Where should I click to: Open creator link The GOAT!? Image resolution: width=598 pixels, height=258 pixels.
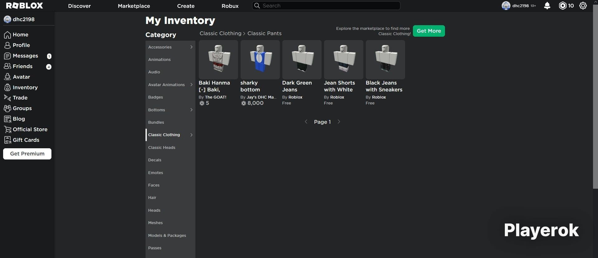pos(216,97)
